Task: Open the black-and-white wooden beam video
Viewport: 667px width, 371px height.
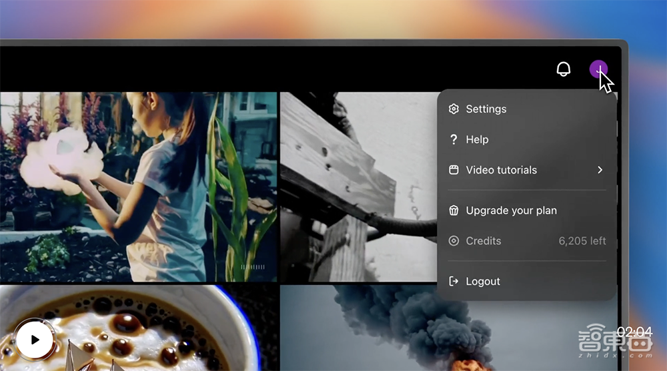Action: click(x=357, y=187)
